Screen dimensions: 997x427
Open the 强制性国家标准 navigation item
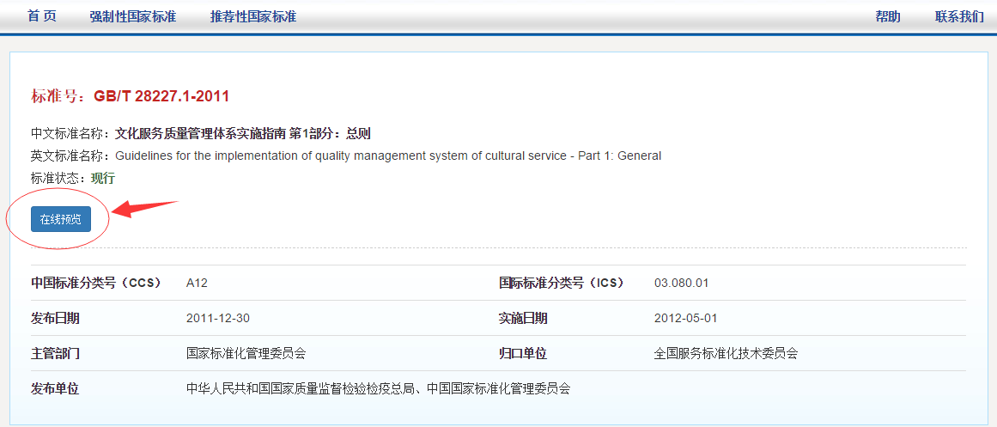[132, 16]
